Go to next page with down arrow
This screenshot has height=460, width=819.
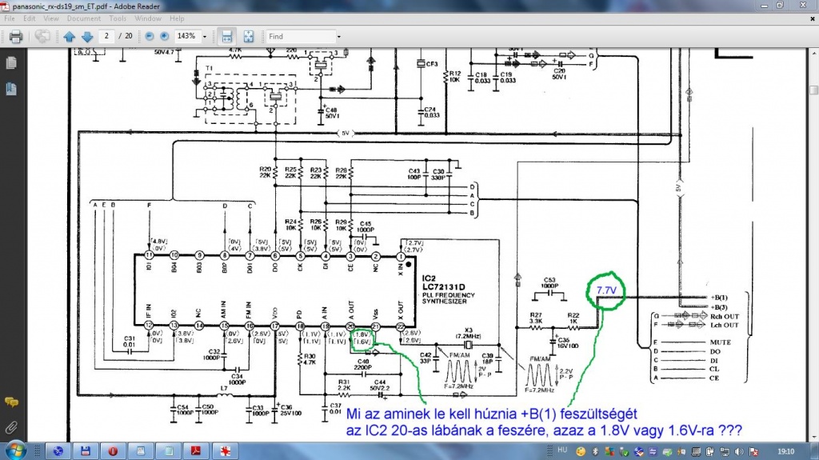click(87, 37)
